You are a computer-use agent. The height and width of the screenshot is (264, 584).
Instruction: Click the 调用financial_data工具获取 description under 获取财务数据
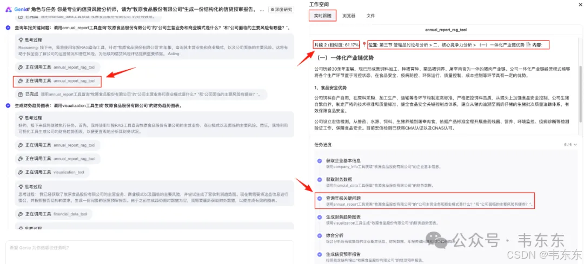[x=380, y=185]
